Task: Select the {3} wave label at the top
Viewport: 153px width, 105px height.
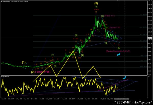Action: 96,3
